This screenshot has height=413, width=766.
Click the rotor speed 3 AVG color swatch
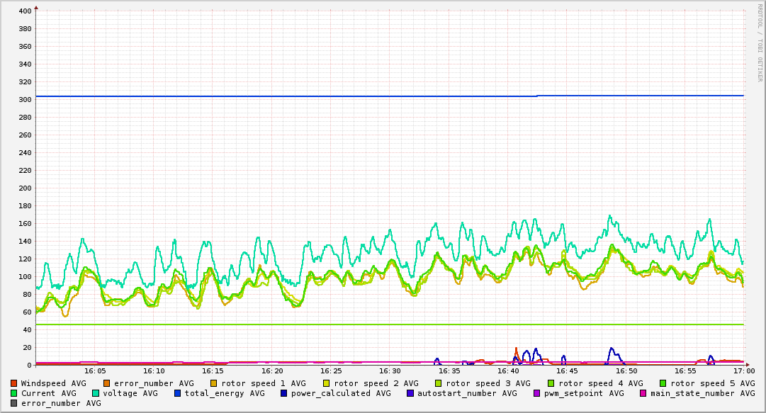[x=439, y=383]
